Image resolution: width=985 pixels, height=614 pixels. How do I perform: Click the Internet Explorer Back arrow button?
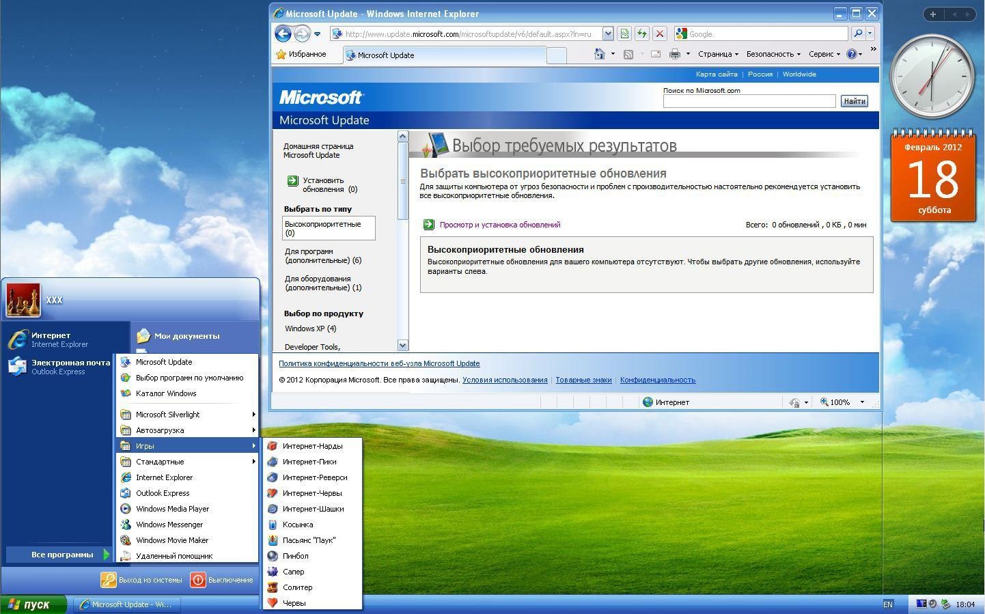[x=283, y=33]
